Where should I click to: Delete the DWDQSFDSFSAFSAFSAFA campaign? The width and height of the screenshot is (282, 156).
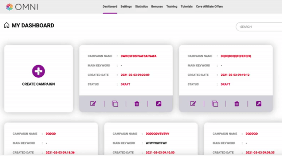[137, 104]
